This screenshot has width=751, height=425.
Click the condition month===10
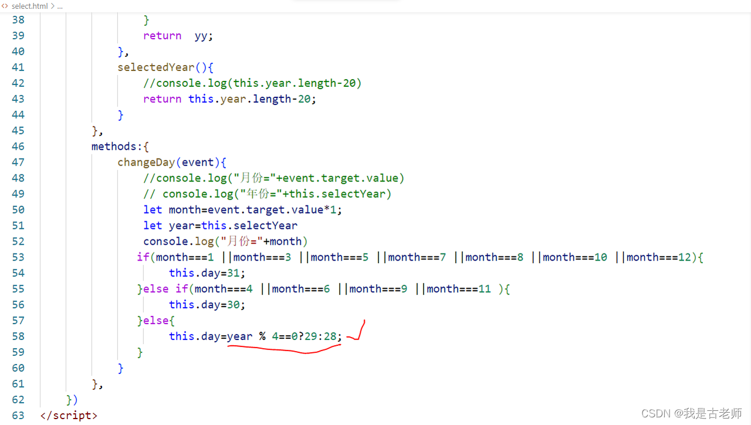(x=575, y=257)
